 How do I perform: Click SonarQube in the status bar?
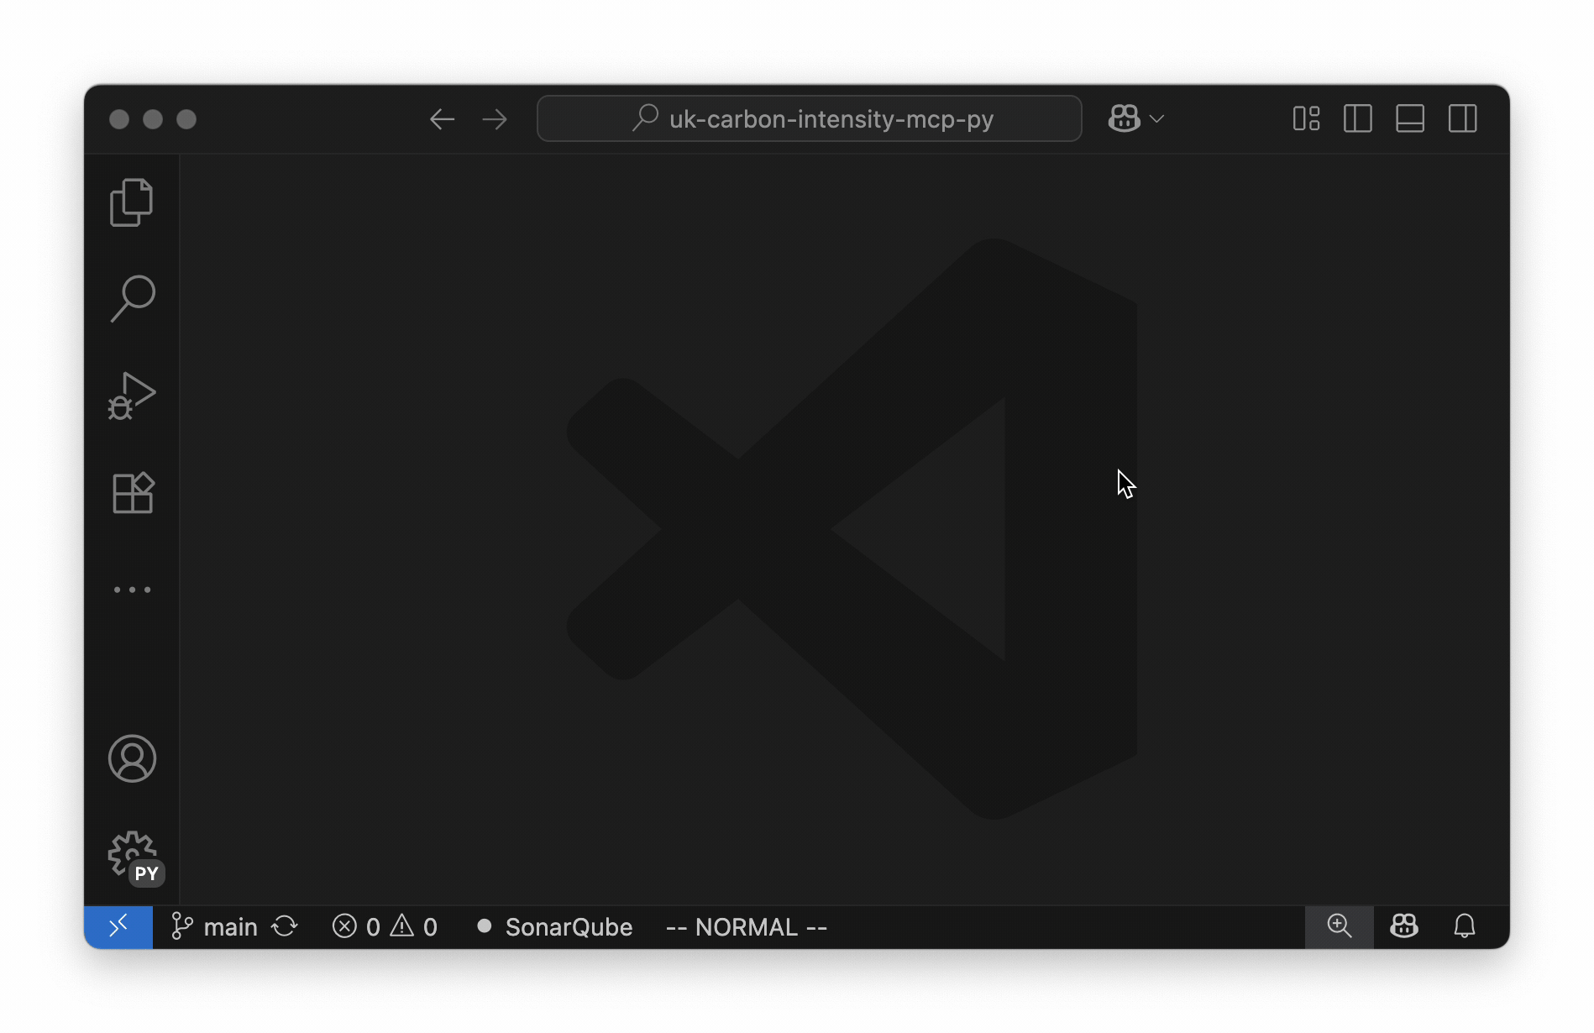tap(556, 926)
